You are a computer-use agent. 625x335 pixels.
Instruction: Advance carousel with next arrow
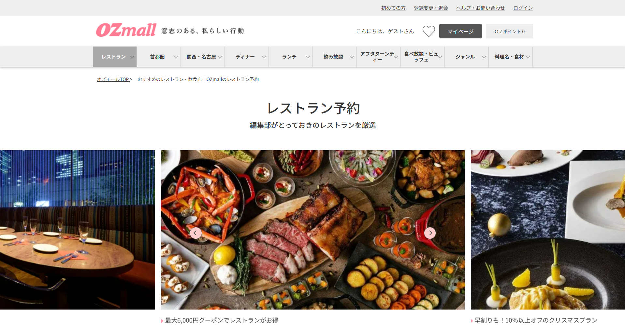pos(430,233)
